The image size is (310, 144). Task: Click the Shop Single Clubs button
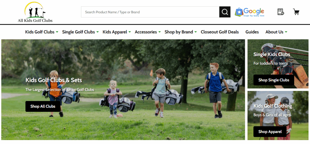pos(274,80)
